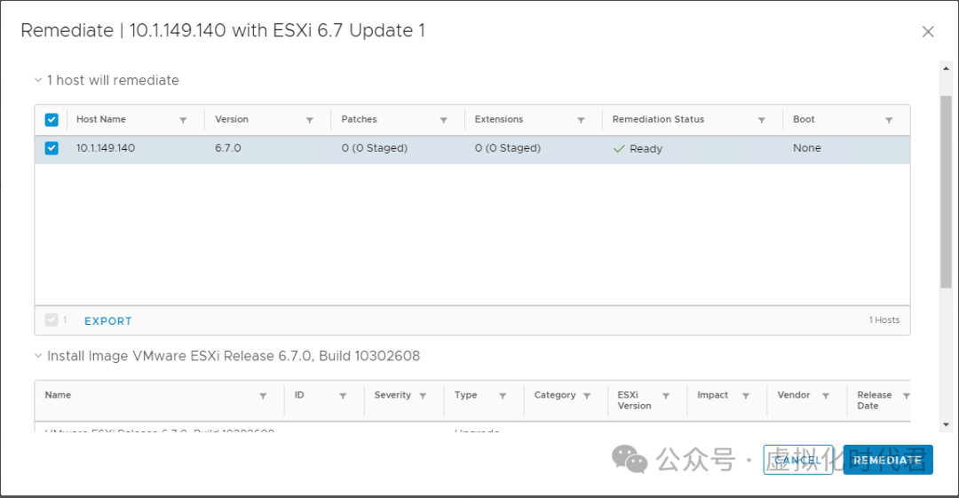The width and height of the screenshot is (959, 498).
Task: Toggle the select-all hosts header checkbox
Action: click(52, 120)
